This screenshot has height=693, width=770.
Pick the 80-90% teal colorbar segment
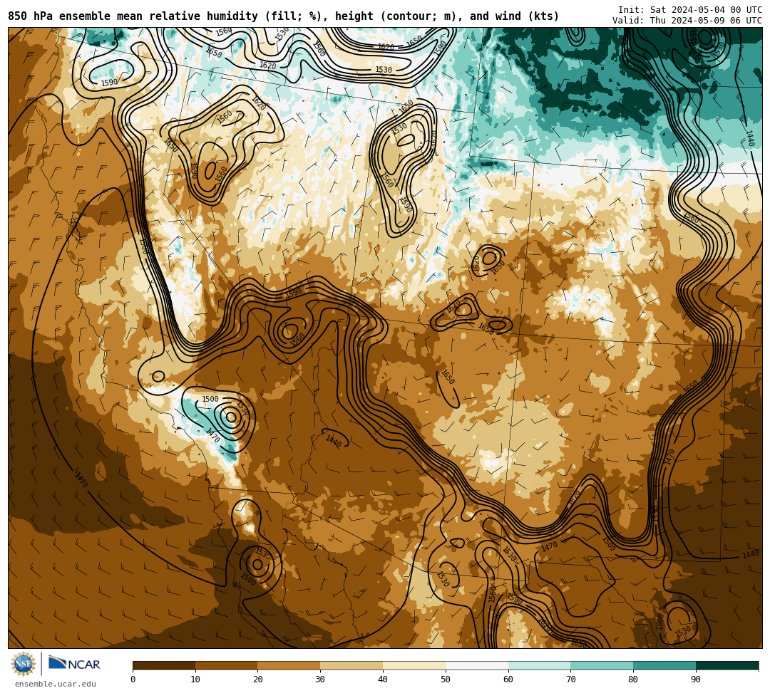(x=664, y=665)
